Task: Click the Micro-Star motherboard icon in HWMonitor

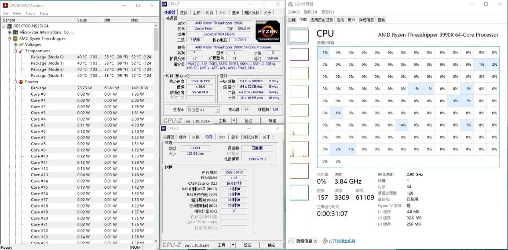Action: coord(15,32)
